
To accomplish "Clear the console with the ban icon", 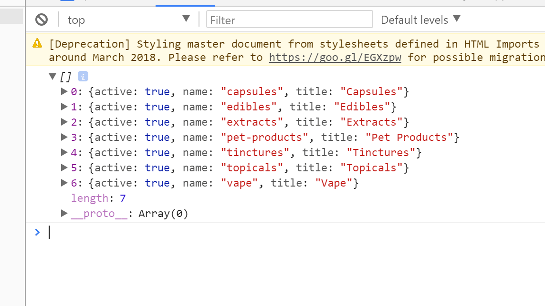I will (x=42, y=20).
